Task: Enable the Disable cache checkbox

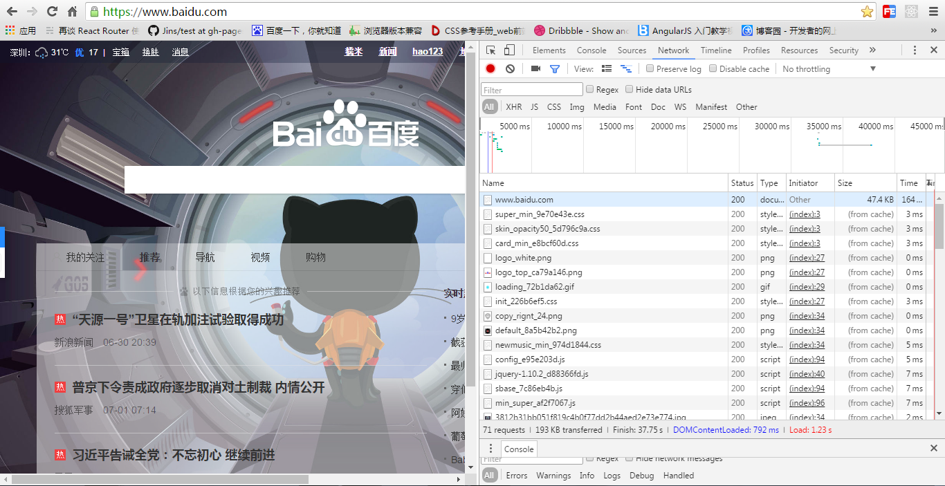Action: click(x=713, y=69)
